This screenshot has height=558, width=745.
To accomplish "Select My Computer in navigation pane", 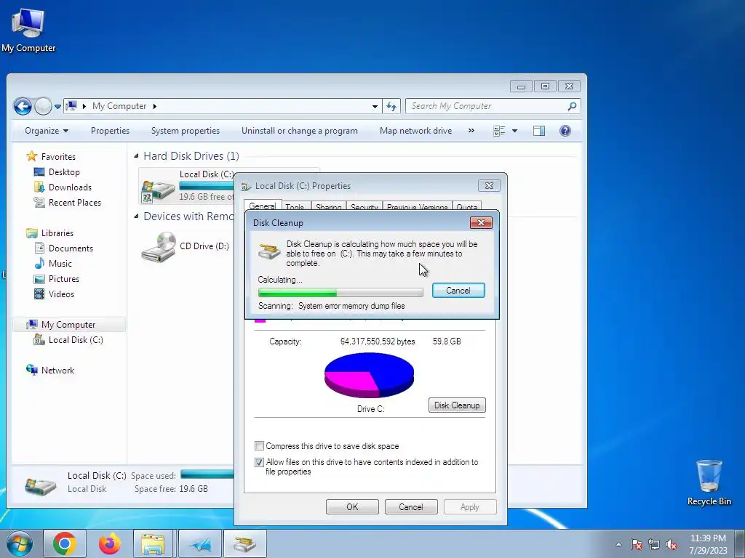I will point(69,325).
